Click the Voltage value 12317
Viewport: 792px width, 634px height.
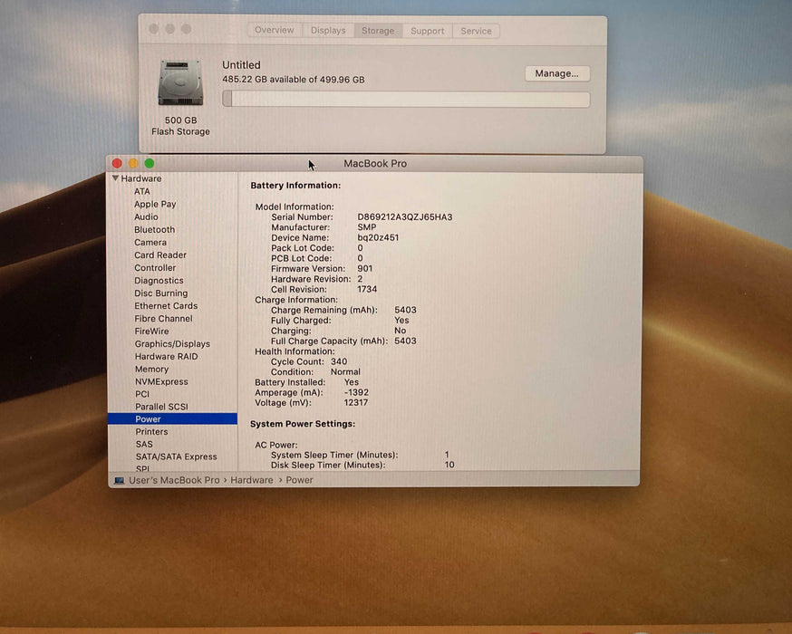[x=355, y=403]
